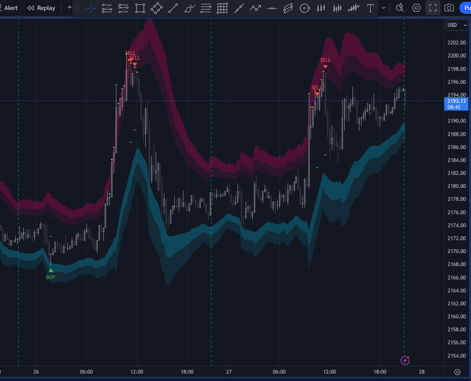Open chart scale settings at bottom-right corner
Viewport: 471px width, 381px height.
tap(457, 372)
